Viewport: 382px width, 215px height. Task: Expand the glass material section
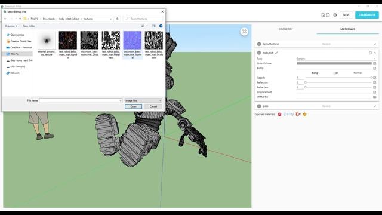coord(375,106)
